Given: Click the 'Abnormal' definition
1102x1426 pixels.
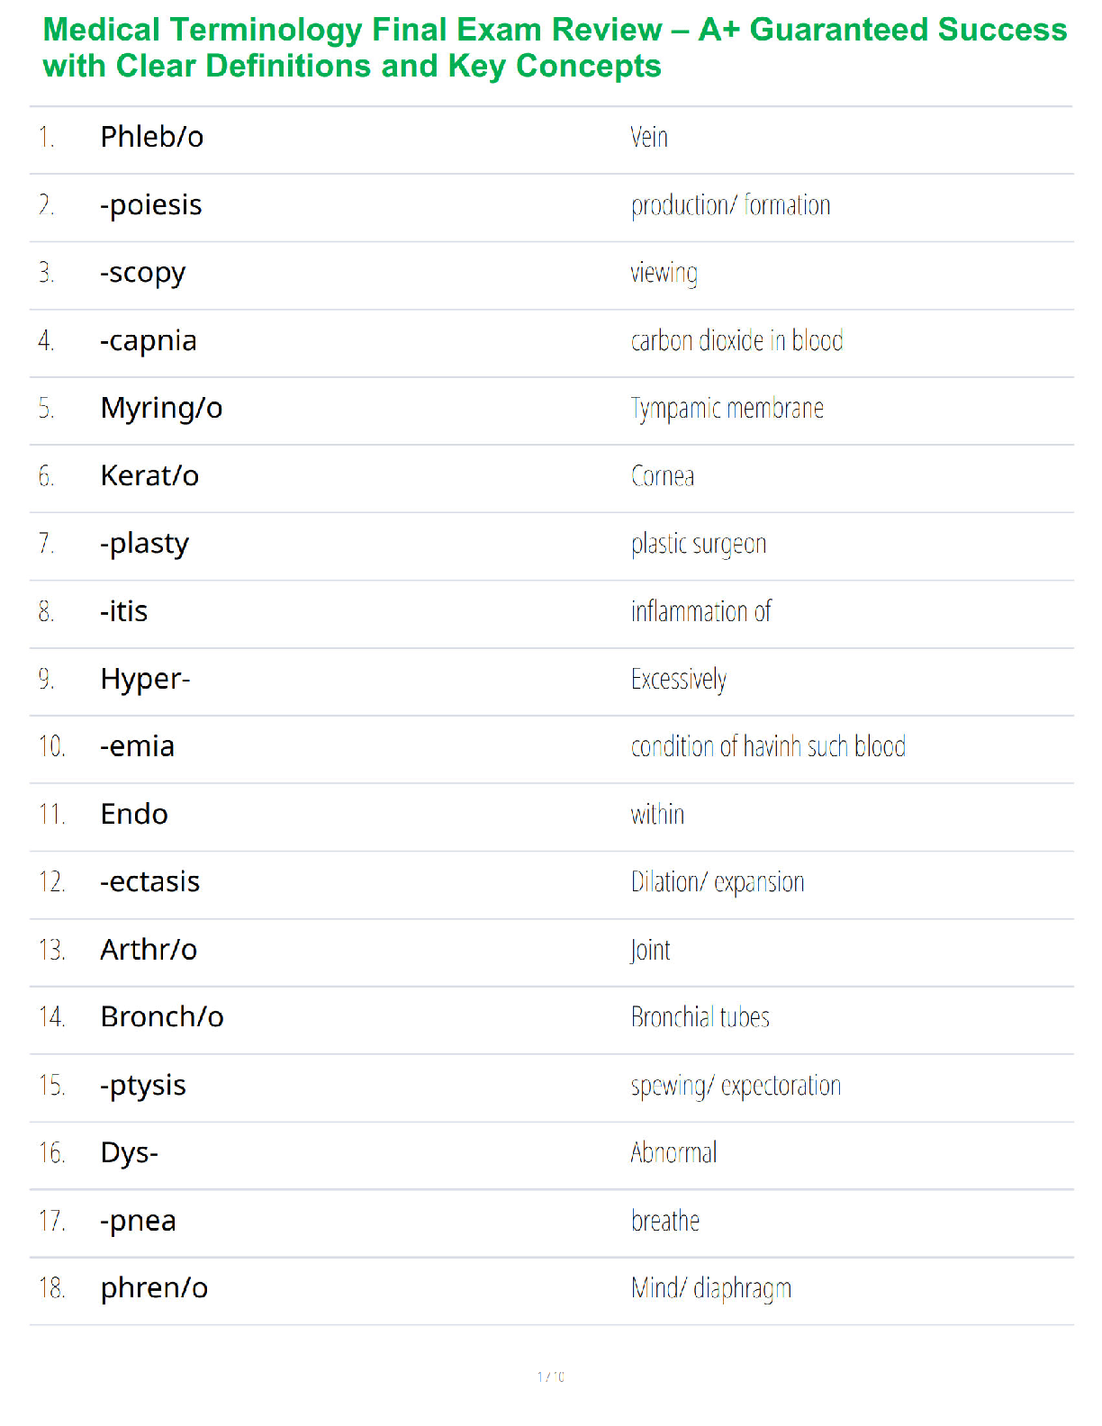Looking at the screenshot, I should pyautogui.click(x=673, y=1153).
